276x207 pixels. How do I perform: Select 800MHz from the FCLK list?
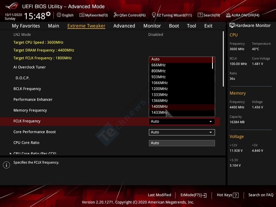(x=181, y=71)
